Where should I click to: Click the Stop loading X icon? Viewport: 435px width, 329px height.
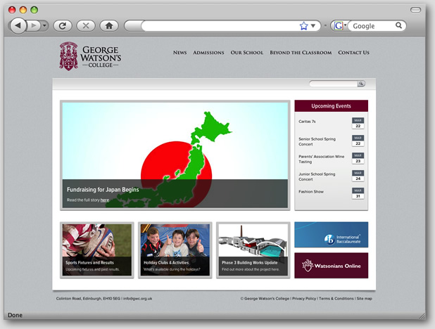(x=85, y=25)
